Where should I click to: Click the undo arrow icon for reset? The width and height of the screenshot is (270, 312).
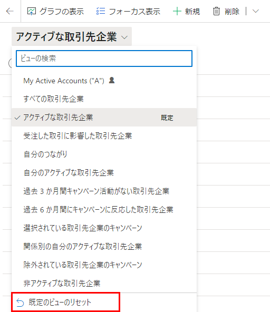(x=20, y=303)
